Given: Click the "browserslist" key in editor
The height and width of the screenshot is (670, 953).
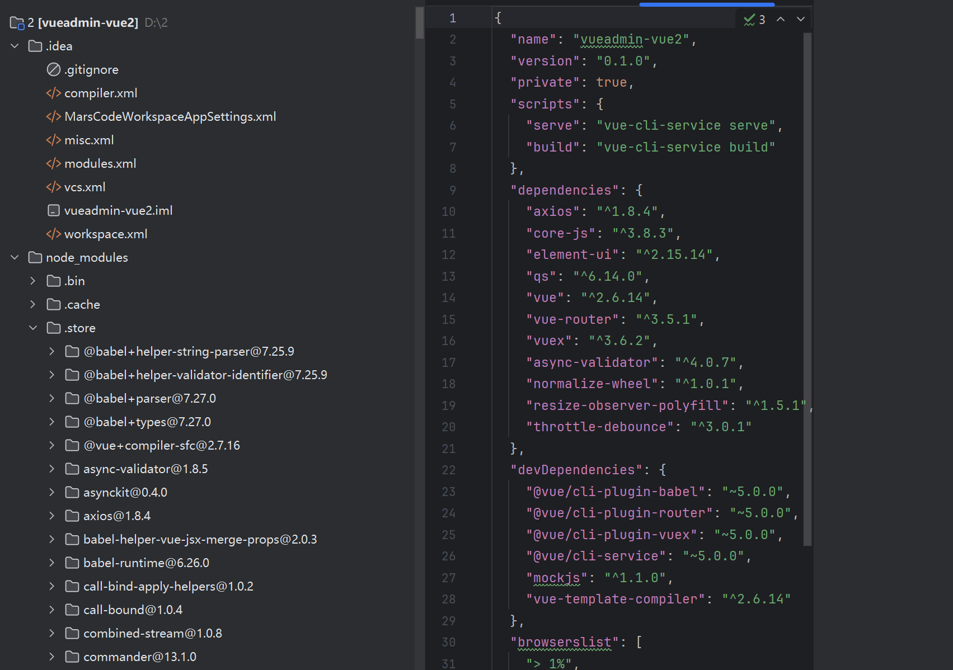Looking at the screenshot, I should [564, 643].
